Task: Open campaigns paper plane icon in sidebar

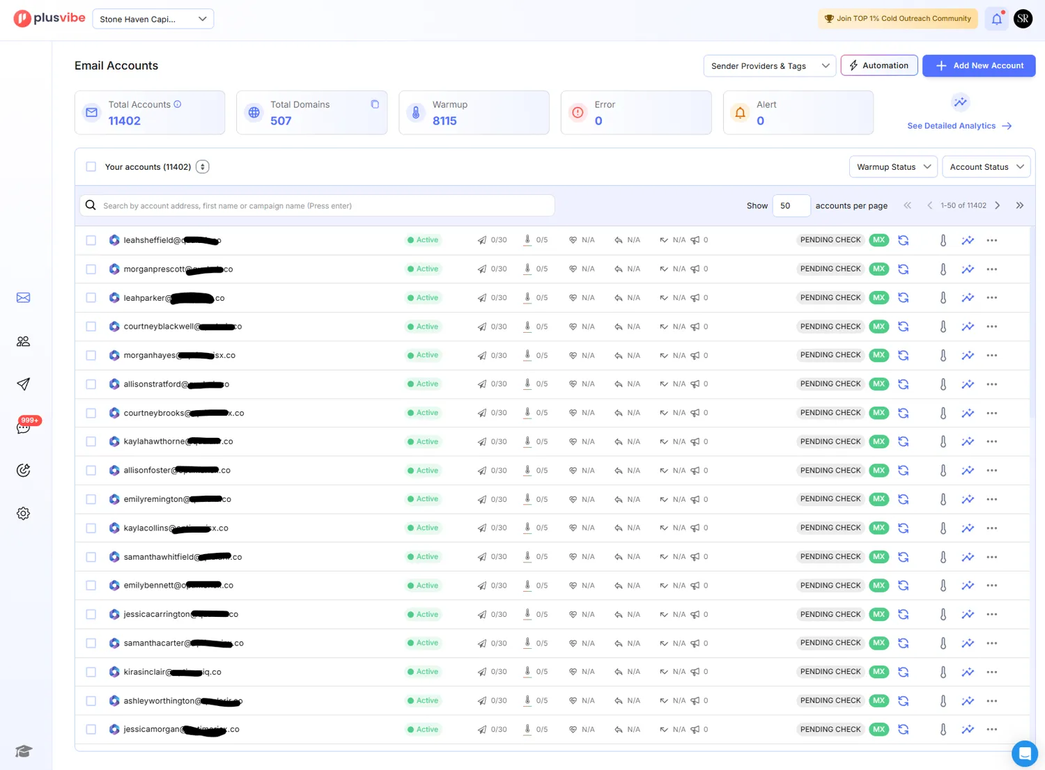Action: click(x=23, y=384)
